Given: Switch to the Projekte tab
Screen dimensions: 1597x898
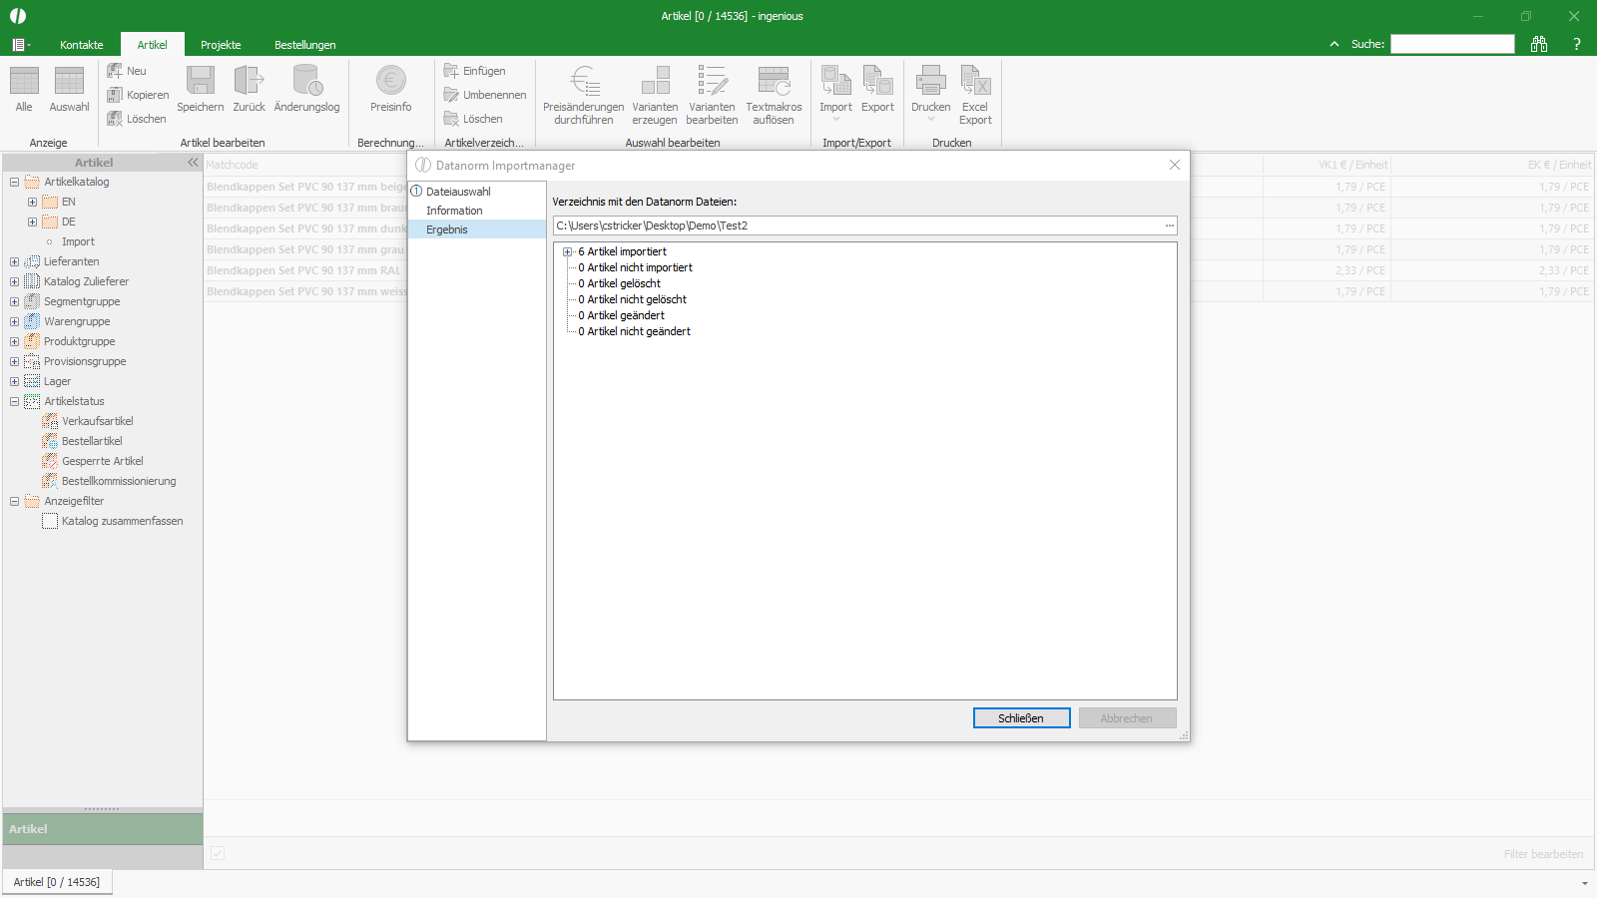Looking at the screenshot, I should pyautogui.click(x=221, y=45).
